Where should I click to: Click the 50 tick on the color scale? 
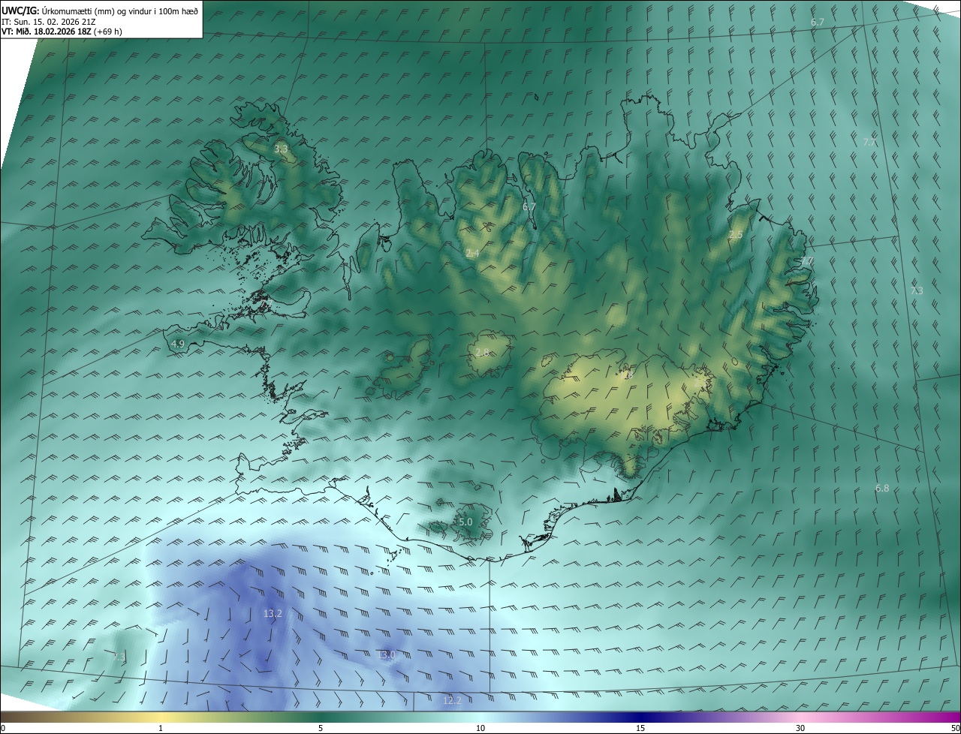pos(954,728)
